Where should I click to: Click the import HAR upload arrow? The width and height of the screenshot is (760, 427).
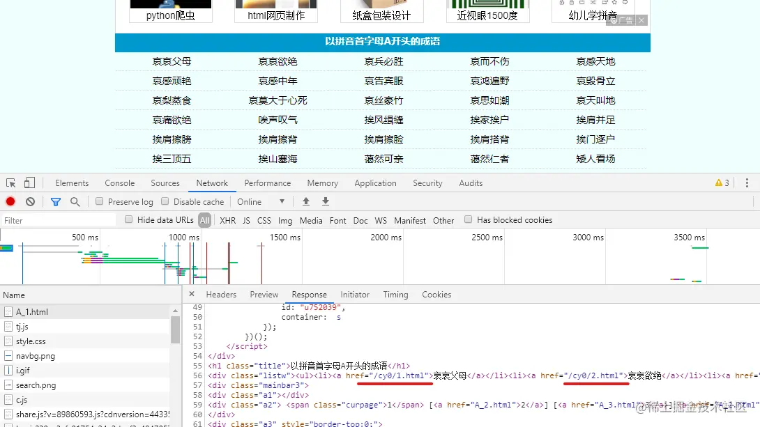pyautogui.click(x=306, y=201)
